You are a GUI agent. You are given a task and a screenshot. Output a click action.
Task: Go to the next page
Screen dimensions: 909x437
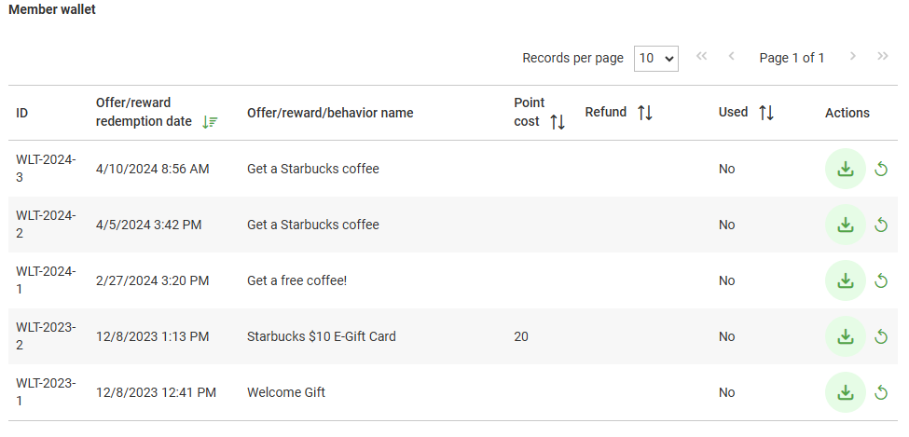[x=852, y=57]
